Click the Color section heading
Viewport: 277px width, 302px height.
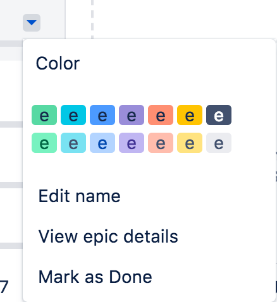point(58,63)
